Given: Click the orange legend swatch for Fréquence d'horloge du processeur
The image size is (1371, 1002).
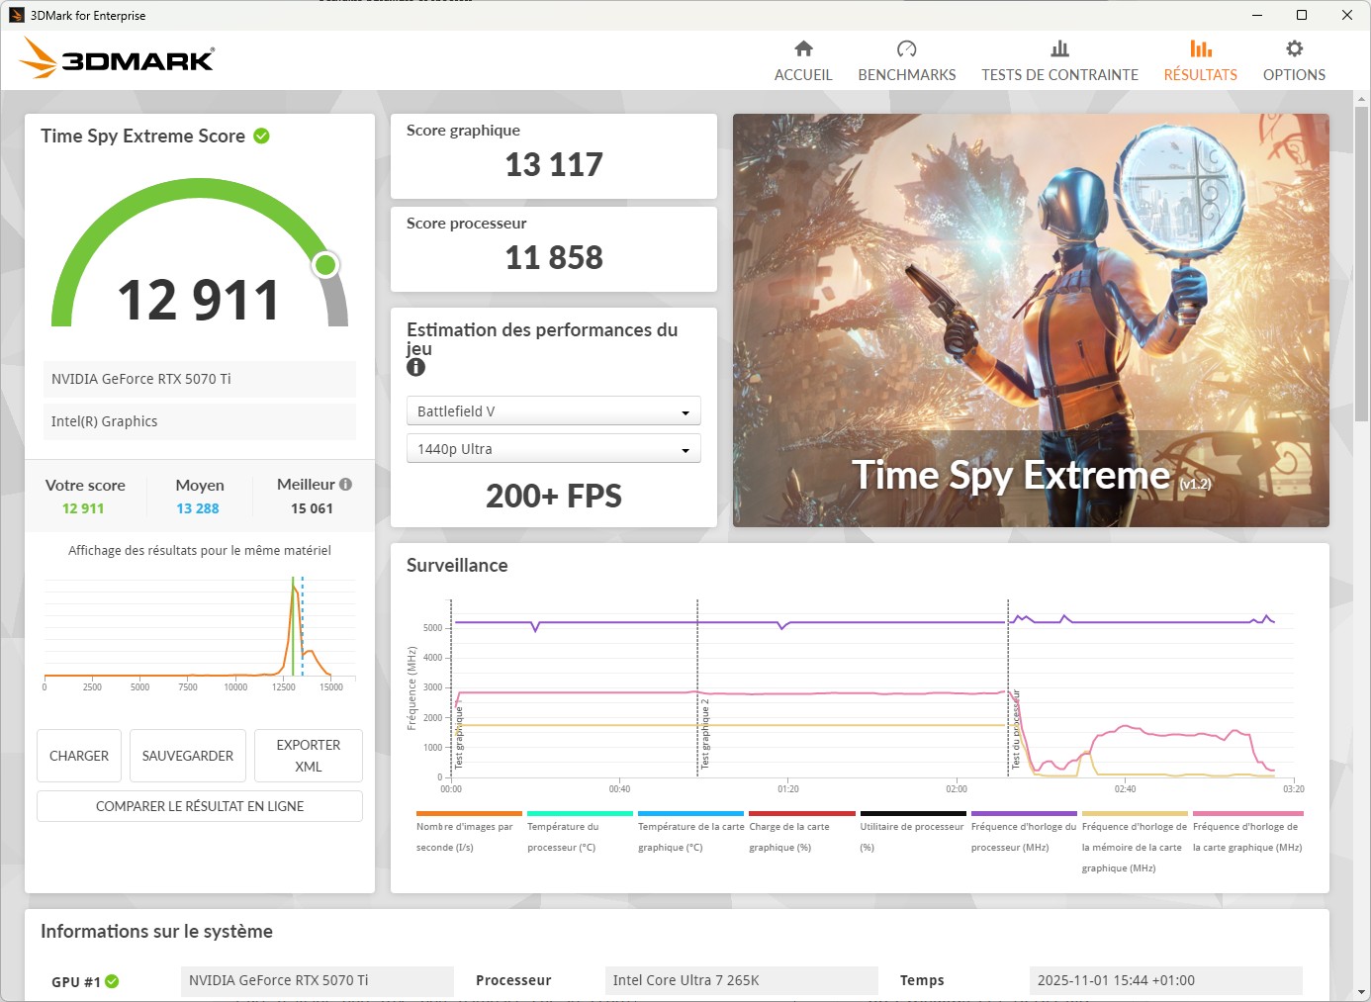Looking at the screenshot, I should coord(1024,814).
